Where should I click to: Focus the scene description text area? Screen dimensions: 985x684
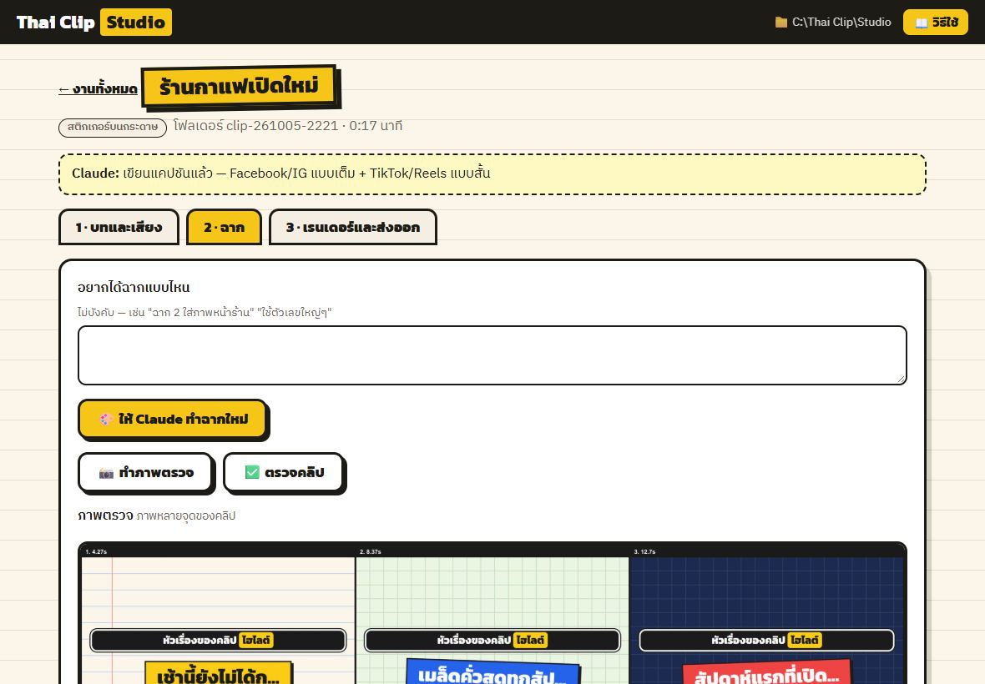click(x=492, y=355)
